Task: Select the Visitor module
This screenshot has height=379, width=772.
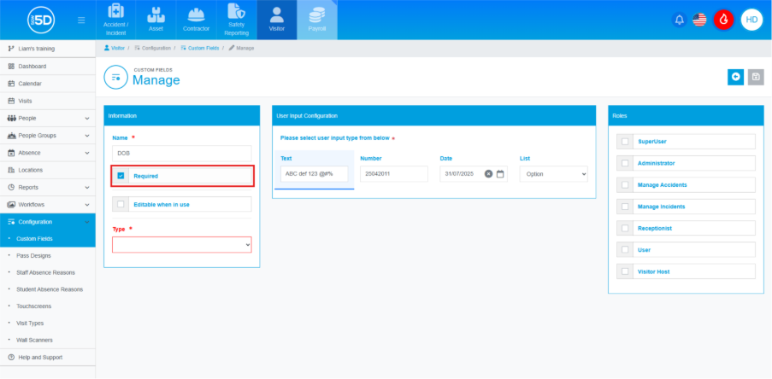Action: [277, 20]
